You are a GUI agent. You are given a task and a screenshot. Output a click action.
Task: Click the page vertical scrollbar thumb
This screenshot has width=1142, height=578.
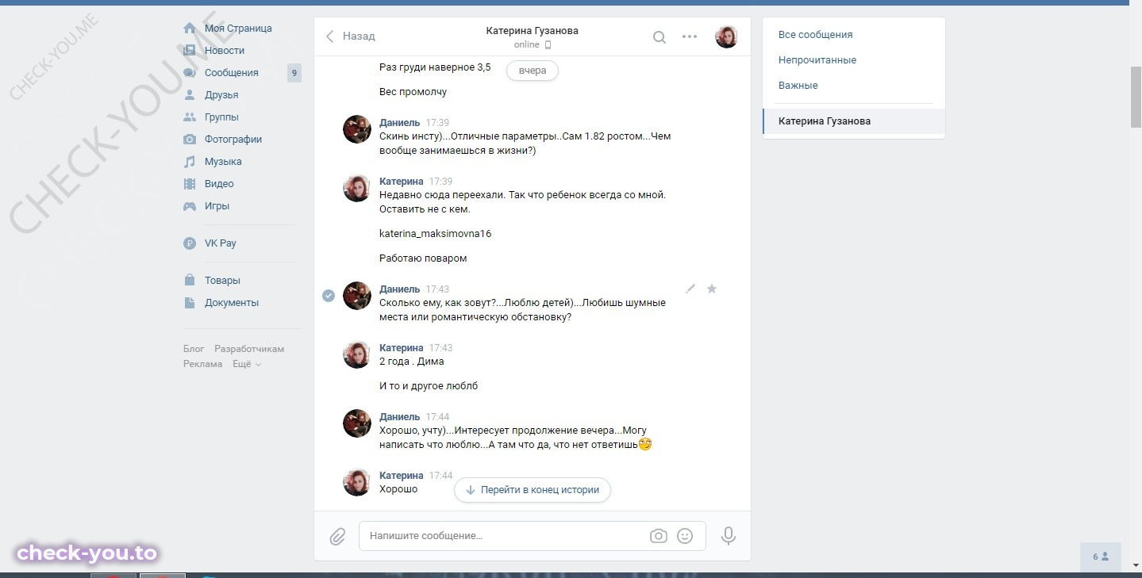pos(1136,97)
